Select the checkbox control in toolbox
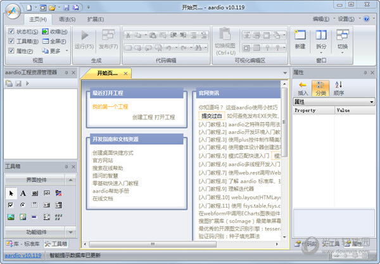 point(11,205)
